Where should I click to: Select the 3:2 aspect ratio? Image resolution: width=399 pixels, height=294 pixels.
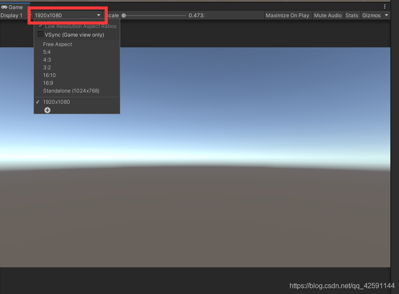coord(77,68)
